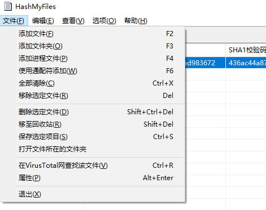Open the 查看(V) menu

click(x=73, y=20)
